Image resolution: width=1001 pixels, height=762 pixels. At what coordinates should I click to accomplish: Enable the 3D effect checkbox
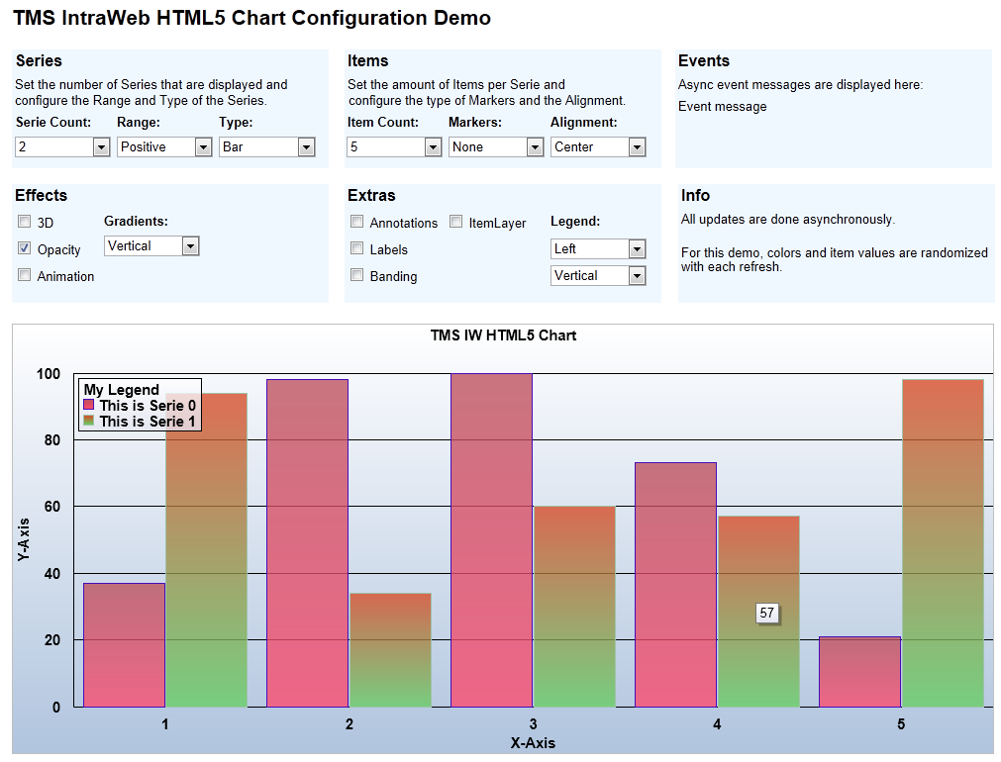click(24, 222)
